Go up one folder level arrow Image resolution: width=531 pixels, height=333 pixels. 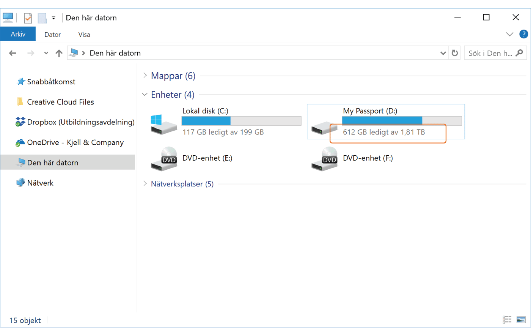point(59,53)
